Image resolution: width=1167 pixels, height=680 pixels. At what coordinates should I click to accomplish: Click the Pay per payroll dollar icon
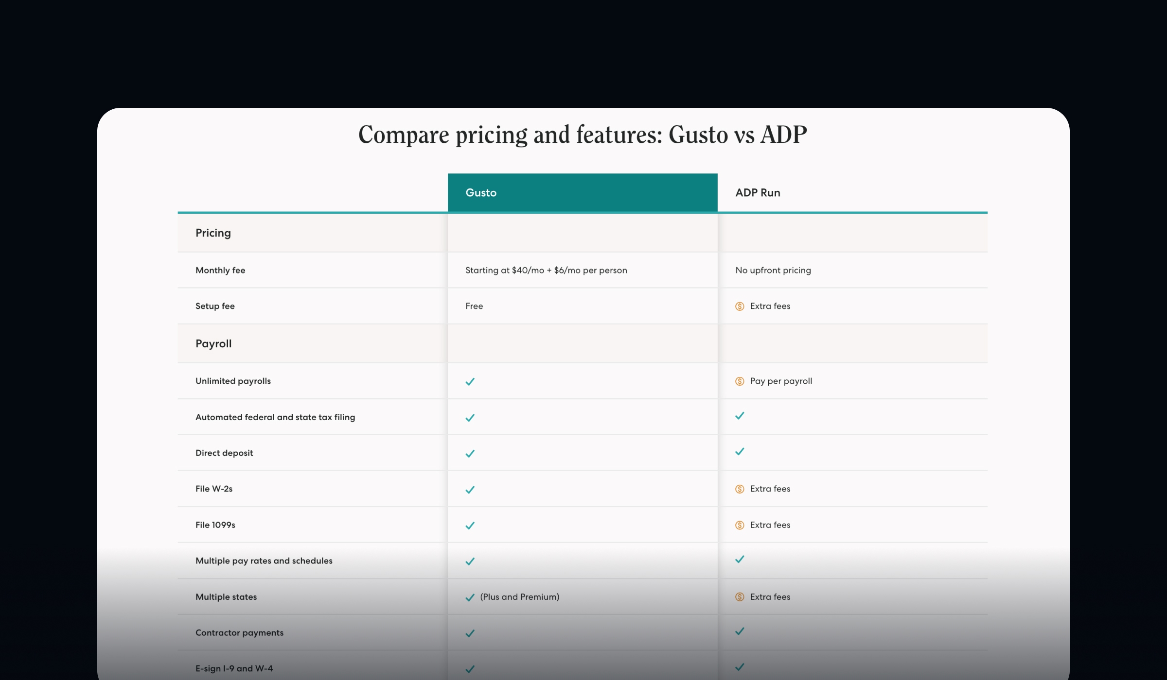point(740,381)
